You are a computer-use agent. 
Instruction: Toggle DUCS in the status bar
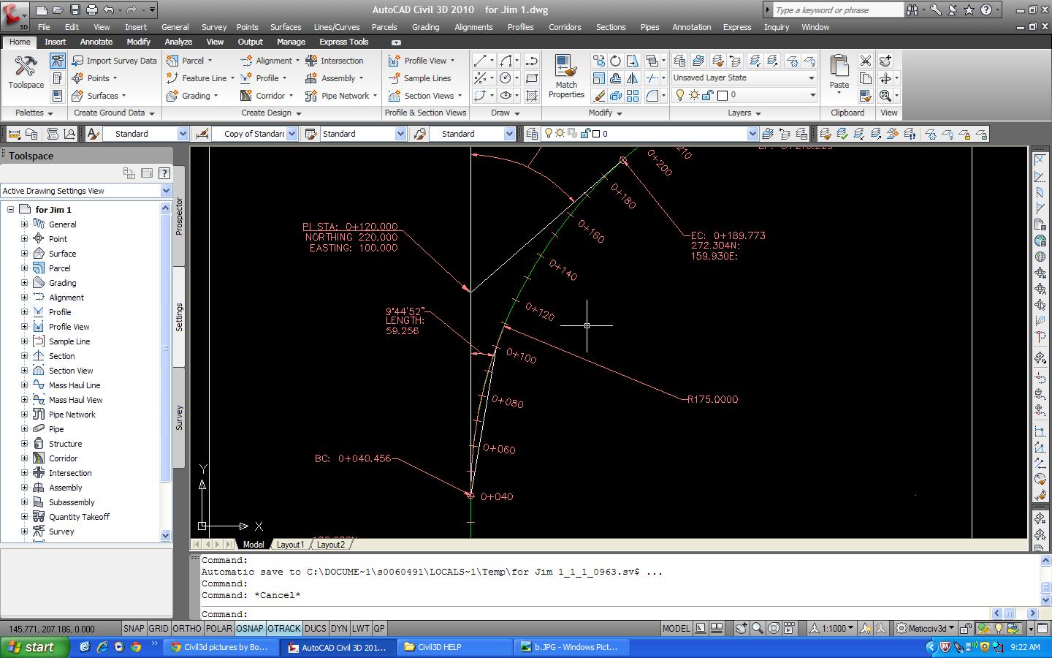click(316, 628)
